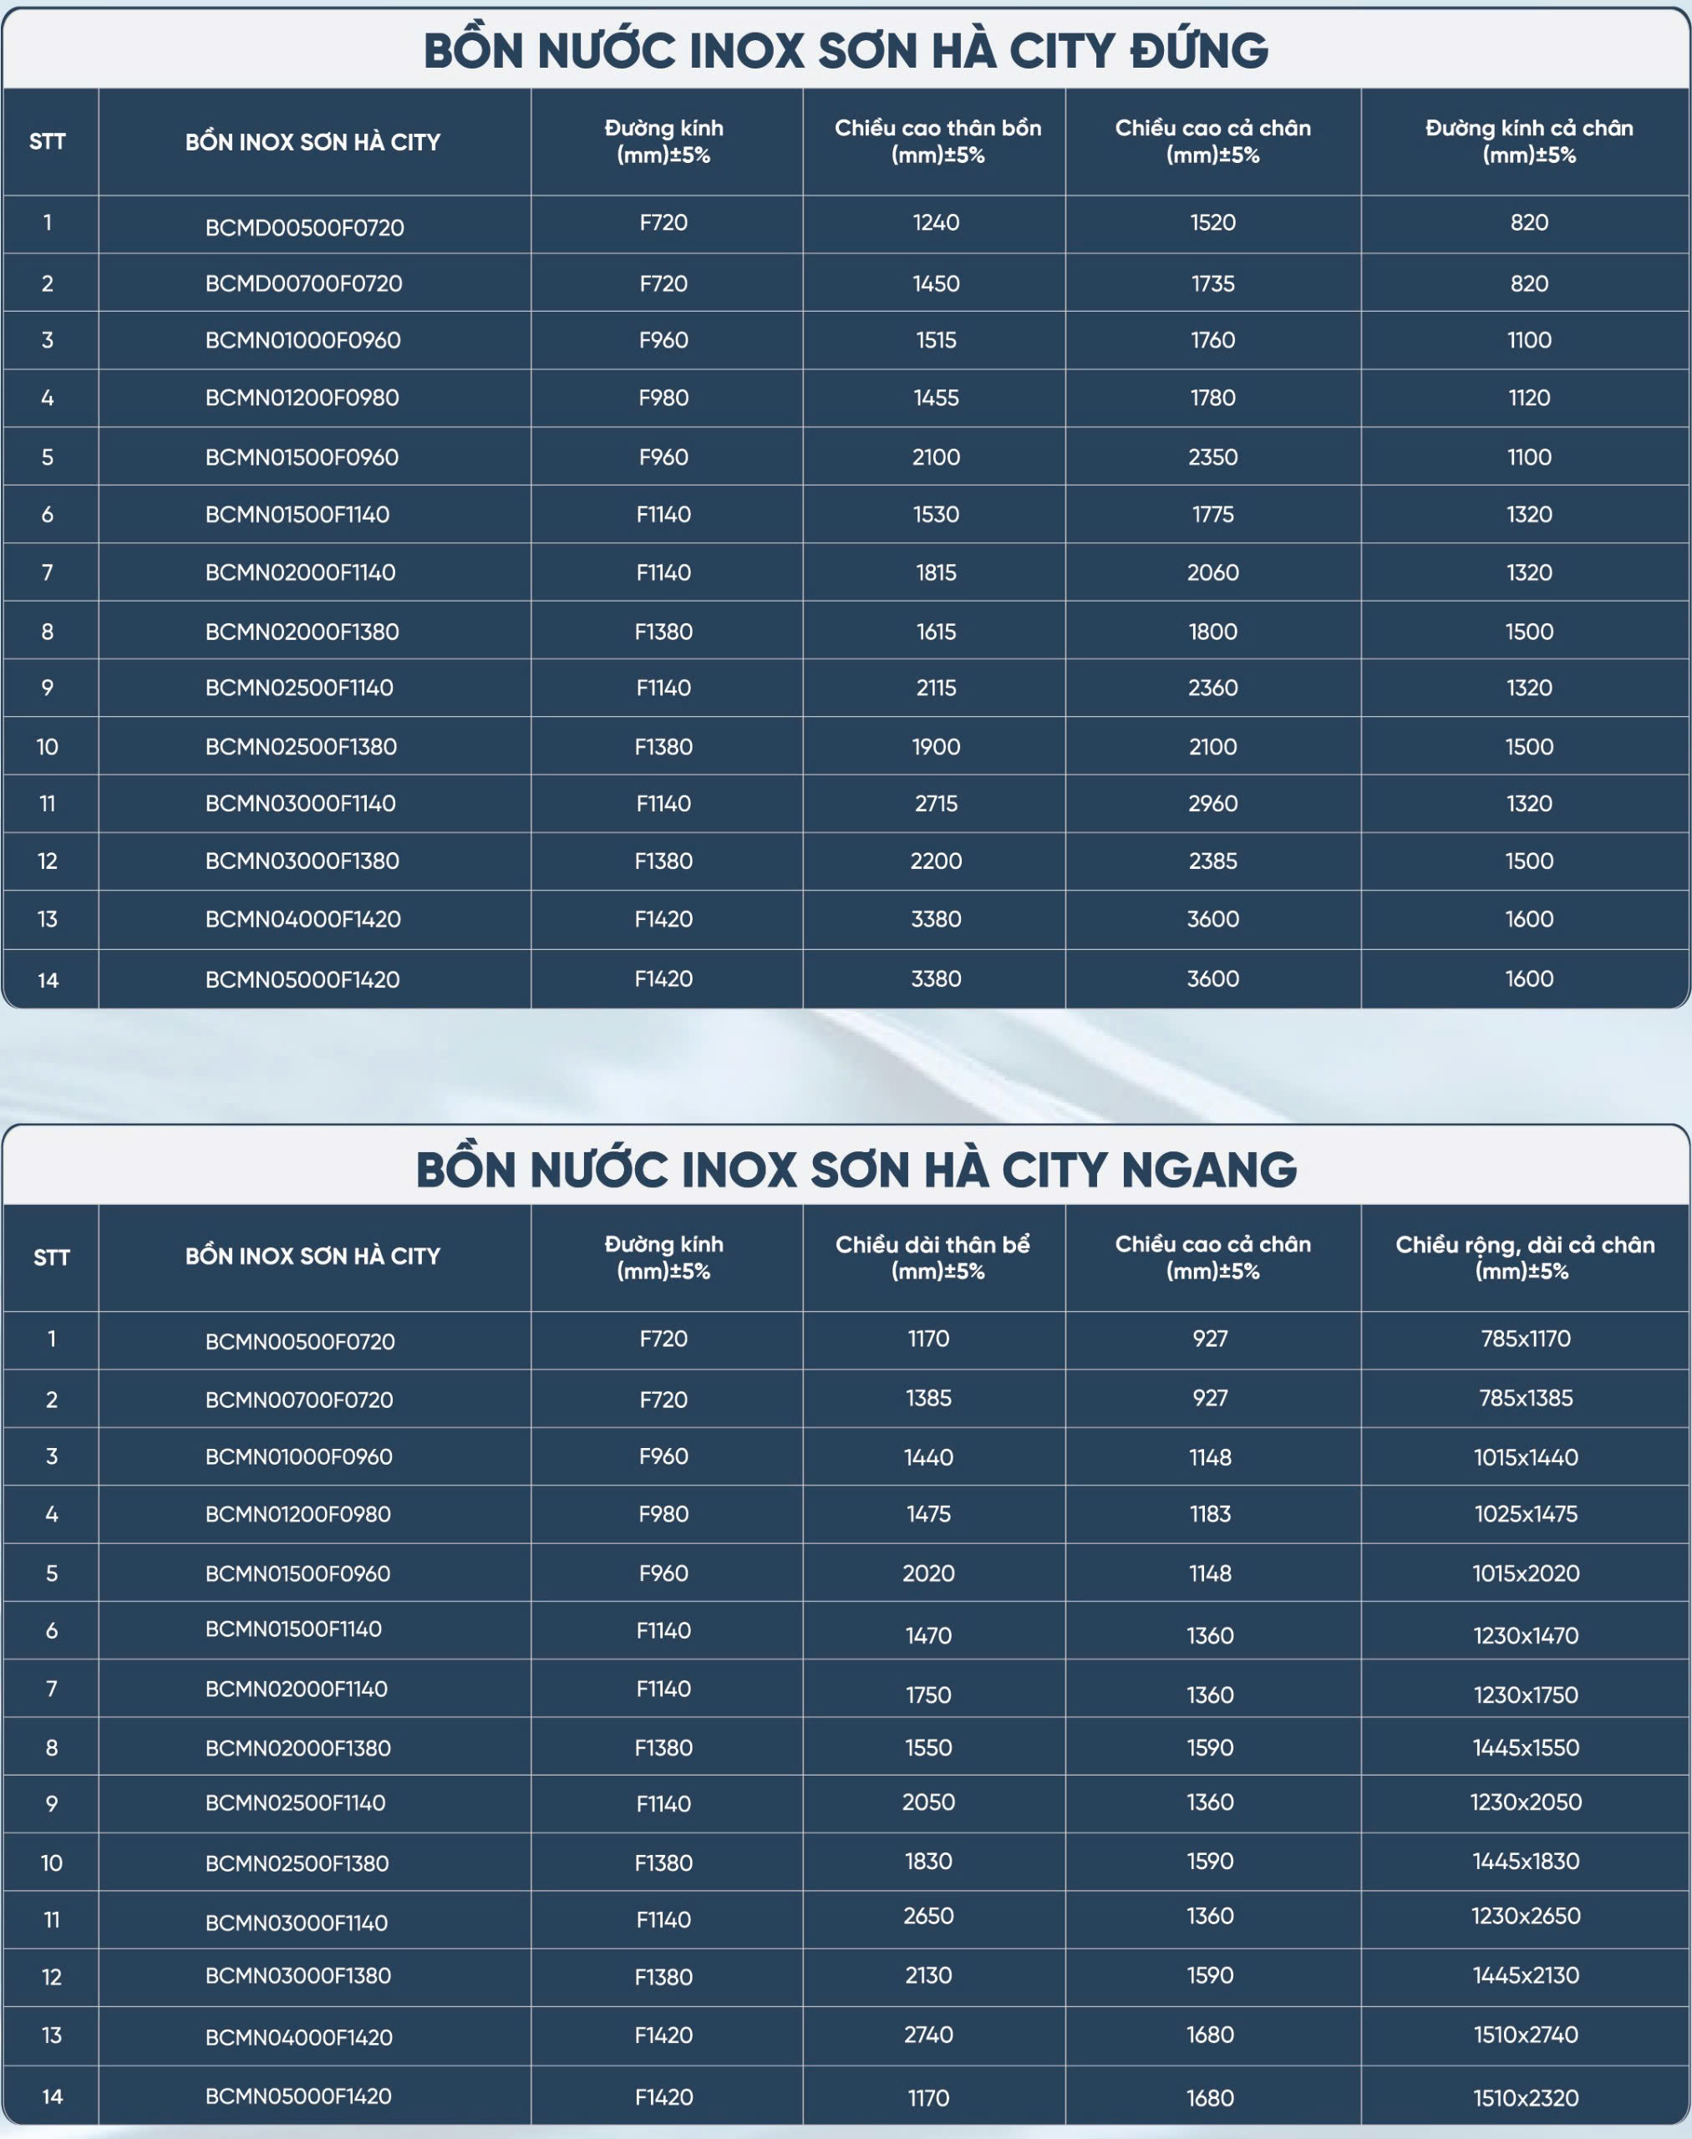Click the value 2360 in row 9

pyautogui.click(x=1212, y=688)
